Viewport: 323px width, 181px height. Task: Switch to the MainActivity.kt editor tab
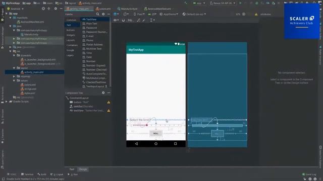(128, 9)
